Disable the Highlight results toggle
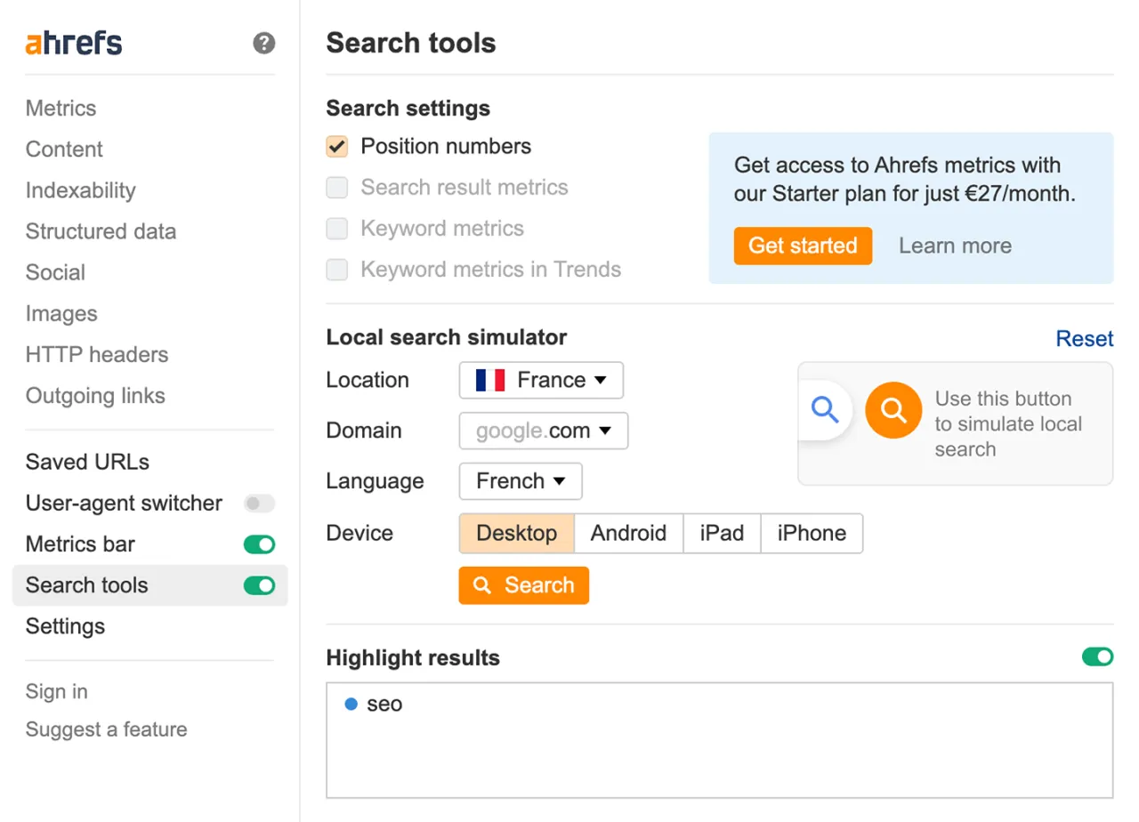 click(x=1096, y=657)
